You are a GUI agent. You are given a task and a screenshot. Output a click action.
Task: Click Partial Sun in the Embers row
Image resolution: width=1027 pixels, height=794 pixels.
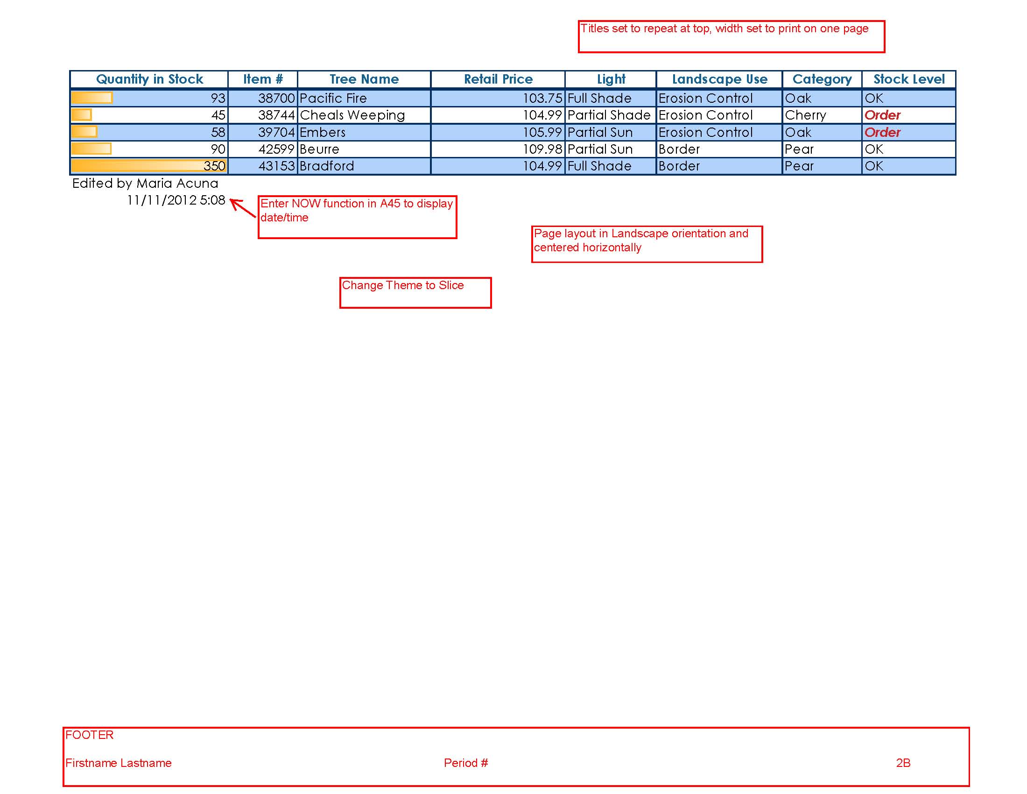[x=611, y=132]
